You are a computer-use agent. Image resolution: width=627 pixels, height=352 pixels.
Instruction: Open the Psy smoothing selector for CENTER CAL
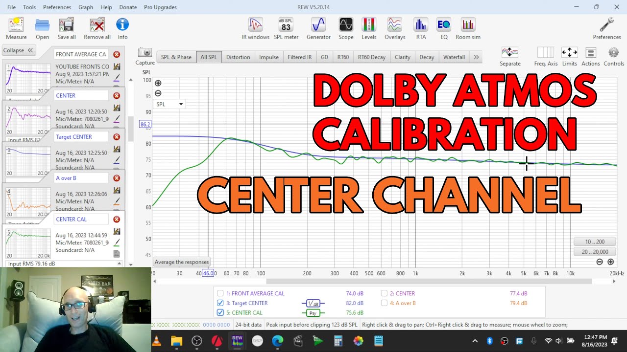313,313
